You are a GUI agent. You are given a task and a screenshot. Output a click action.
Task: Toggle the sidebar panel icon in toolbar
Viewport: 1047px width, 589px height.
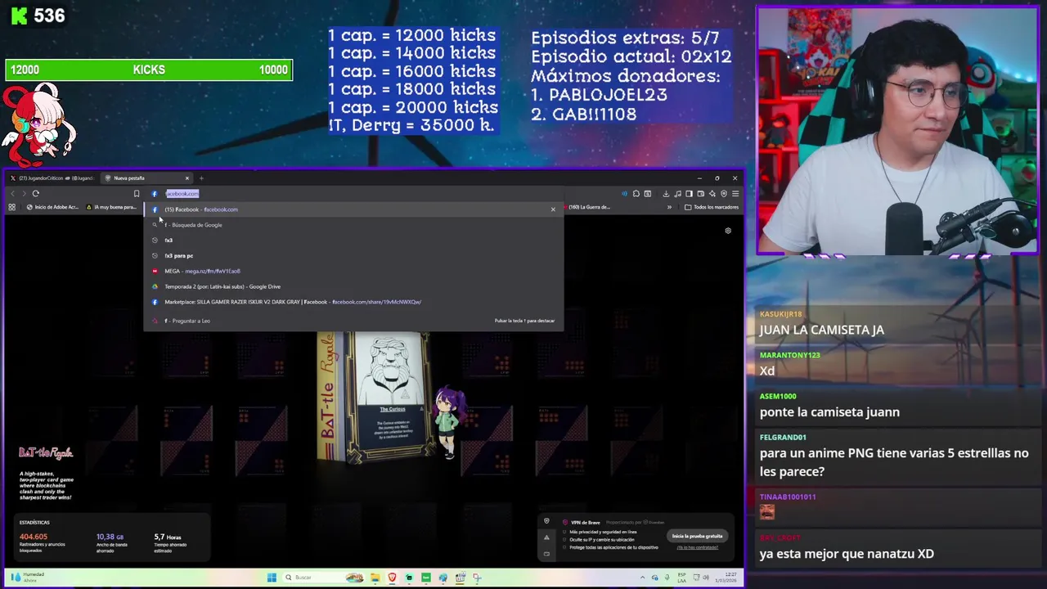(x=689, y=194)
